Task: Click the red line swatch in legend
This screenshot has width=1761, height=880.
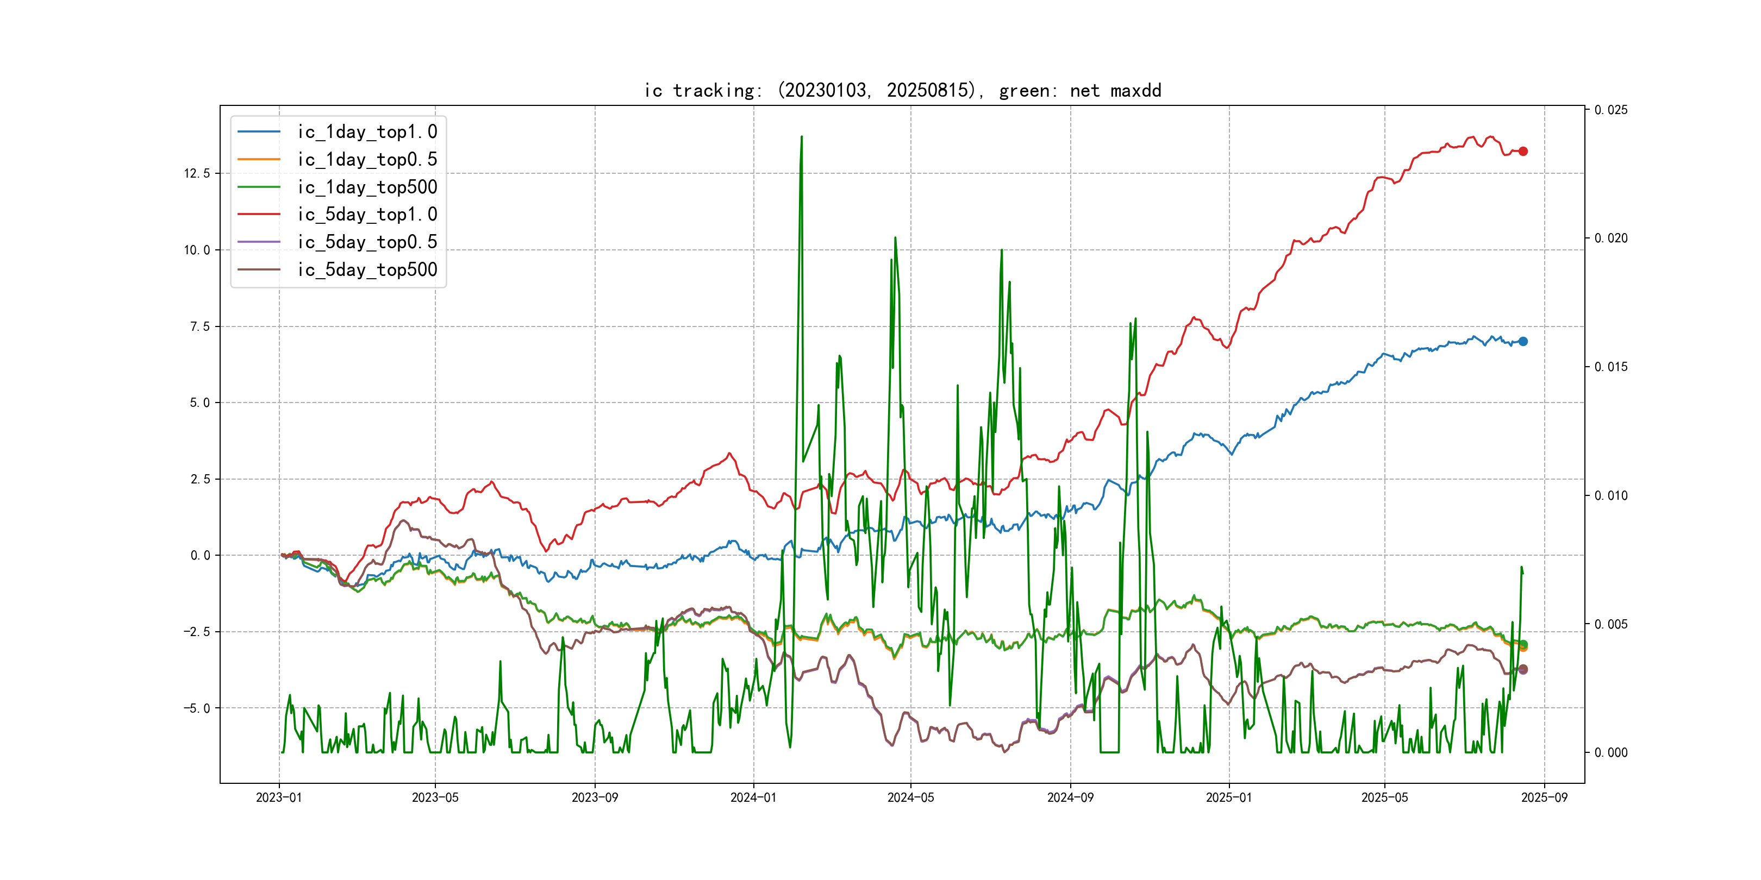Action: (258, 215)
